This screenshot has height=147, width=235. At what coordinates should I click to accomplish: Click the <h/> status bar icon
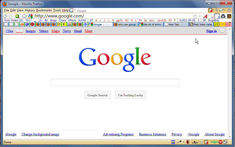195,142
